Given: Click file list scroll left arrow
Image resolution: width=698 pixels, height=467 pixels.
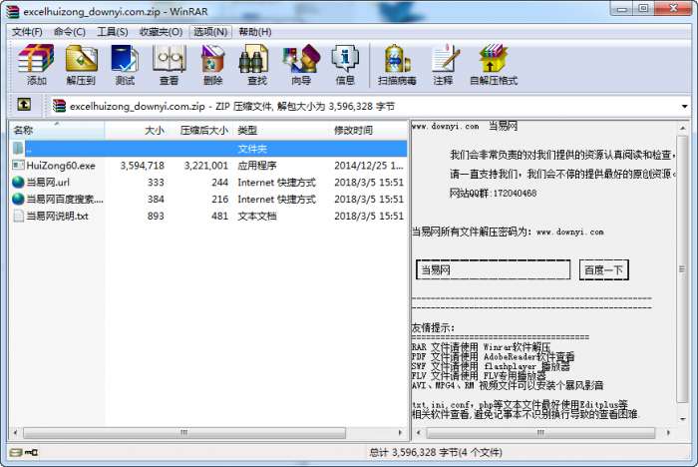Looking at the screenshot, I should 16,433.
